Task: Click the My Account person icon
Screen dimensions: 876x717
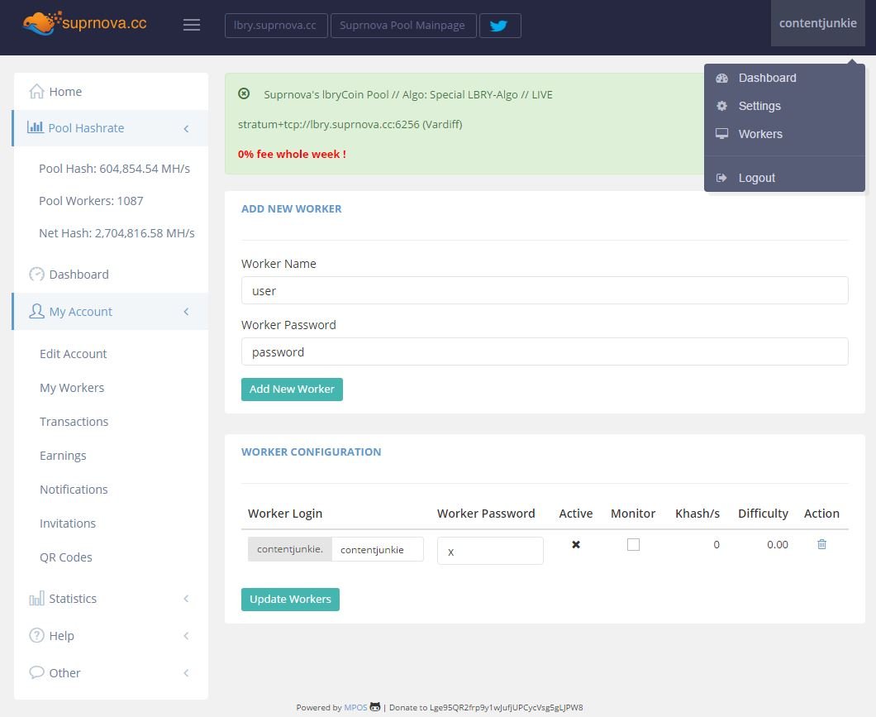Action: point(37,311)
